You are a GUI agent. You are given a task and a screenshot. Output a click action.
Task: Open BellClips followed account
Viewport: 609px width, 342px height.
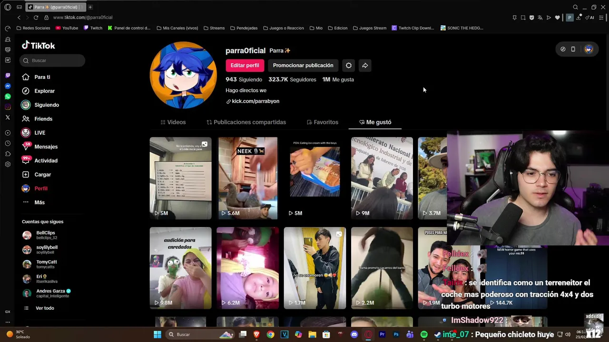click(40, 235)
